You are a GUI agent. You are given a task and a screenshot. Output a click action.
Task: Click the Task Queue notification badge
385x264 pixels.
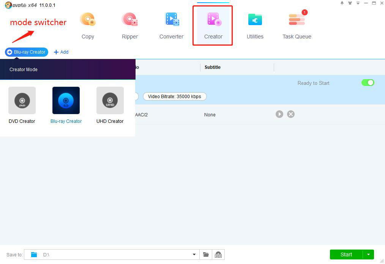(x=305, y=12)
